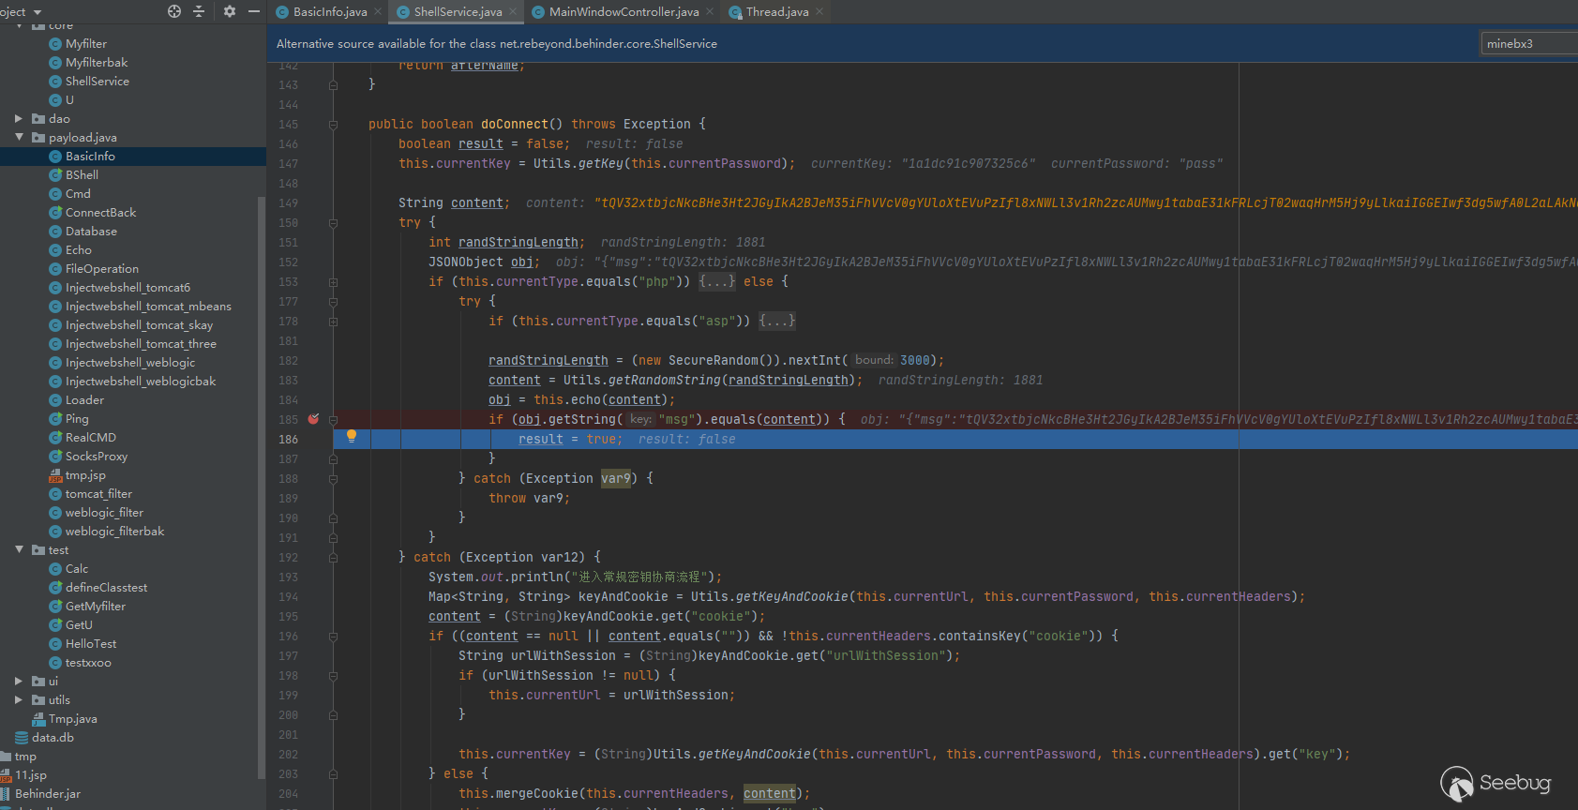
Task: Collapse the doConnect method fold marker
Action: click(x=333, y=125)
